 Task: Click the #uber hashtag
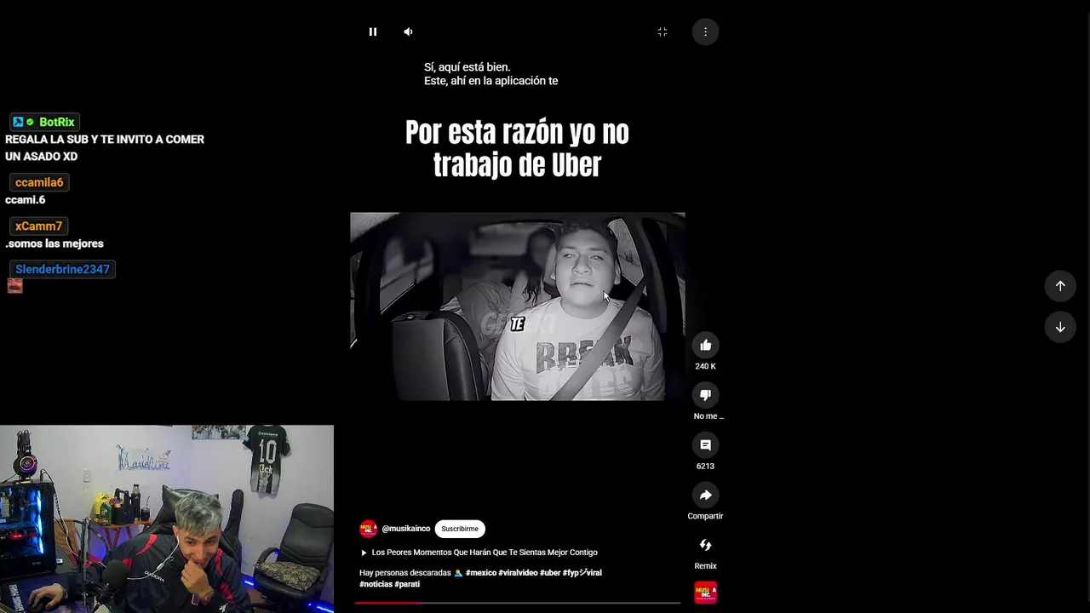(550, 573)
